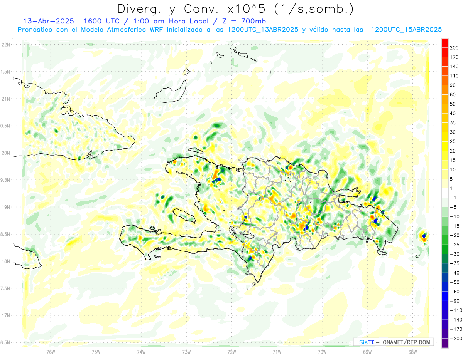Screen dimensions: 463x357
Task: Click the '72W' longitude label
Action: point(231,352)
